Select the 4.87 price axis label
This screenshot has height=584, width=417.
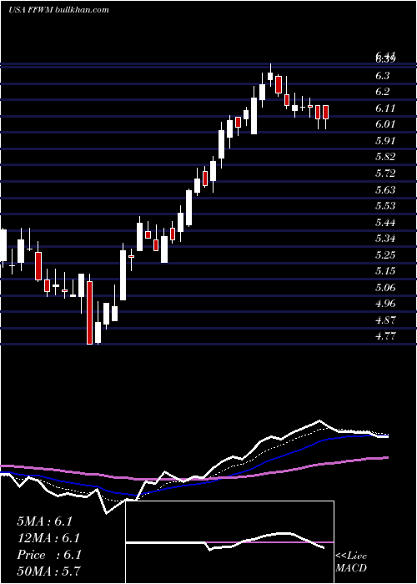(385, 320)
